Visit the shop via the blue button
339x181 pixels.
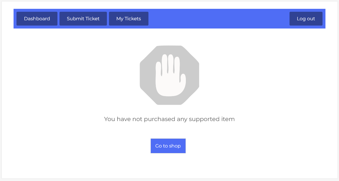coord(168,146)
